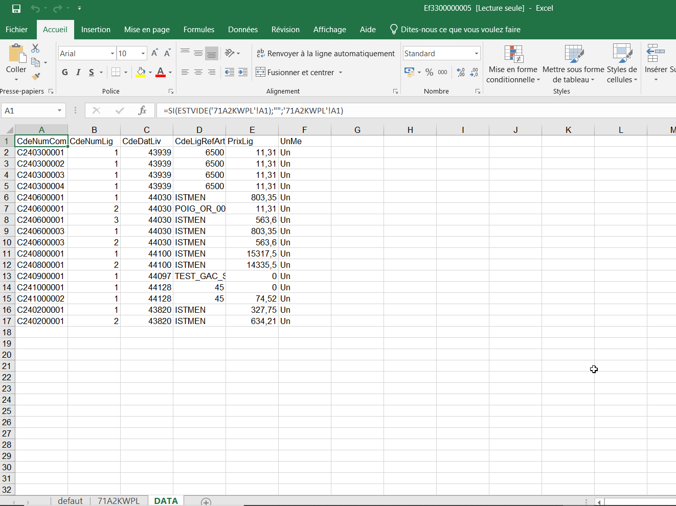Viewport: 676px width, 506px height.
Task: Toggle italic formatting
Action: [78, 73]
